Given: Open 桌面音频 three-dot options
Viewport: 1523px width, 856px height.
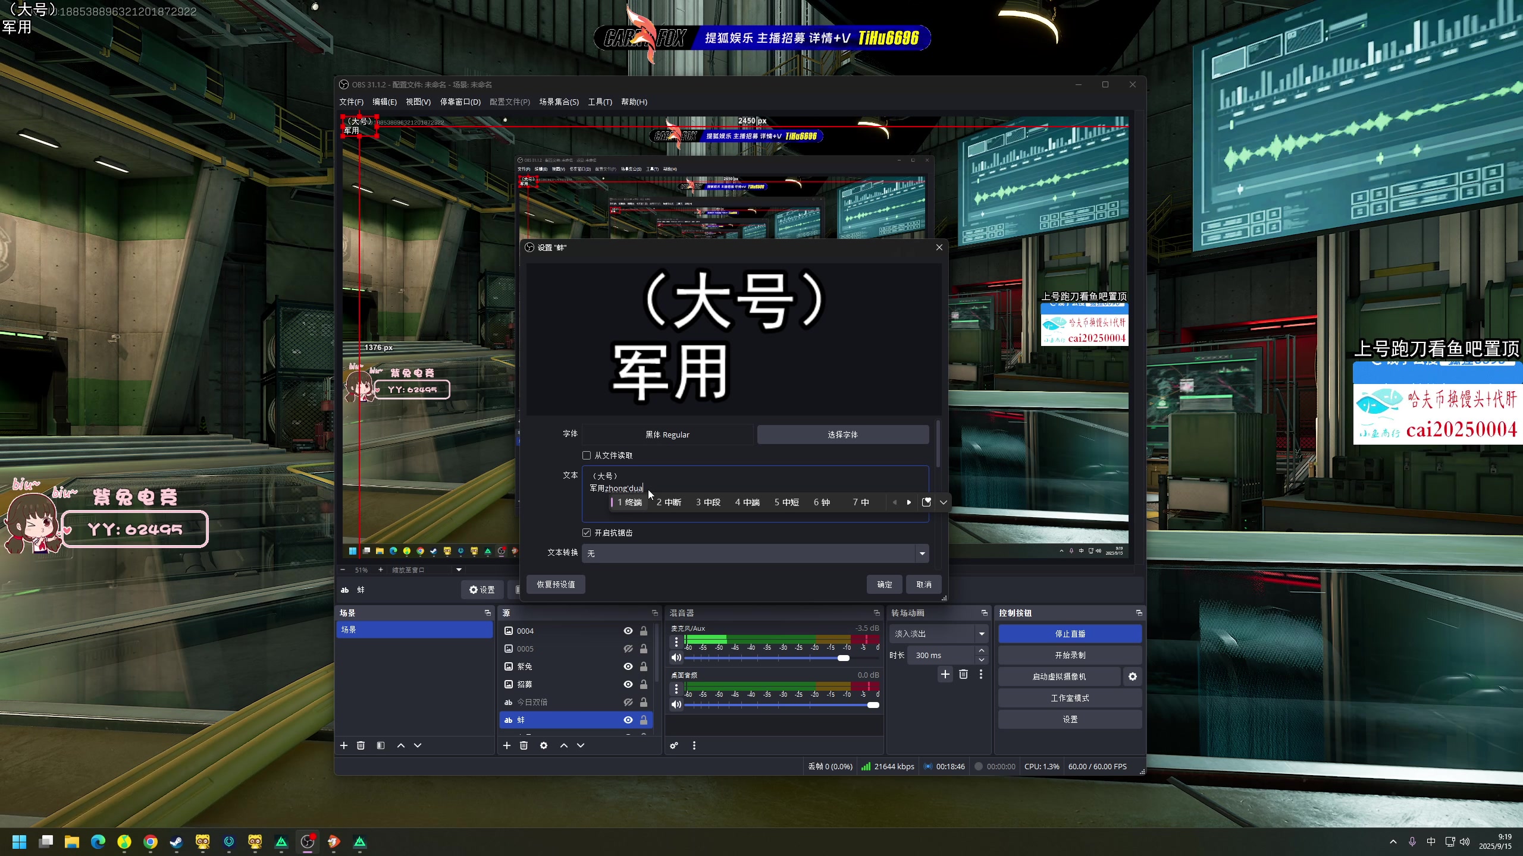Looking at the screenshot, I should point(676,689).
